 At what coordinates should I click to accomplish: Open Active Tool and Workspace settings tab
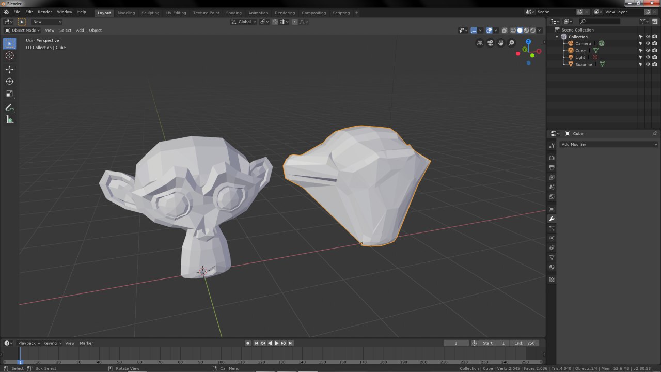click(x=552, y=146)
